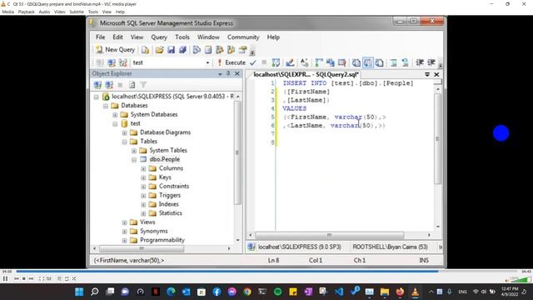Open Windows Start button
Image resolution: width=533 pixels, height=300 pixels.
[x=79, y=292]
